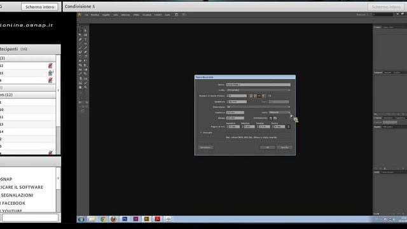
Task: Select the Artboard tool
Action: point(80,83)
